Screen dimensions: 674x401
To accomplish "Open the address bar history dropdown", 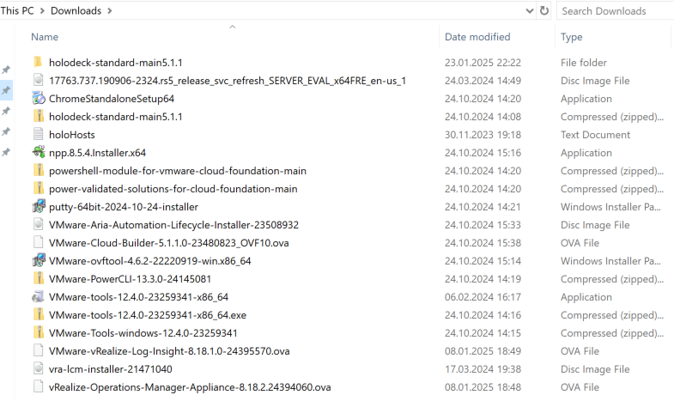I will coord(530,11).
